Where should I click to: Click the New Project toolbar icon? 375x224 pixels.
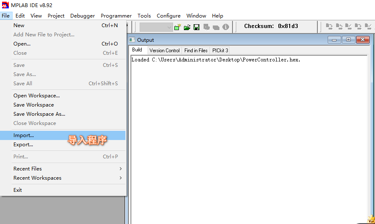[177, 27]
